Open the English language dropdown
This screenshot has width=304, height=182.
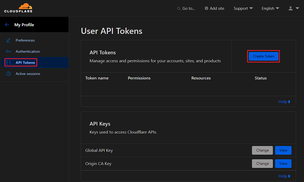(x=270, y=8)
